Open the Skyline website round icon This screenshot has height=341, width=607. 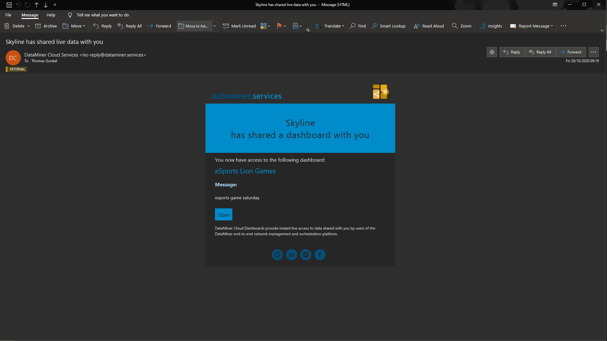tap(277, 254)
